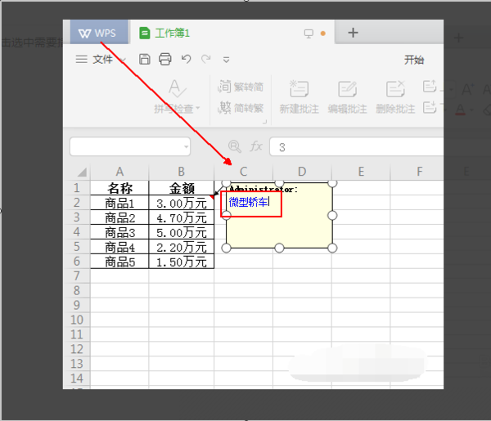Select column B header
This screenshot has height=421, width=491.
click(182, 172)
